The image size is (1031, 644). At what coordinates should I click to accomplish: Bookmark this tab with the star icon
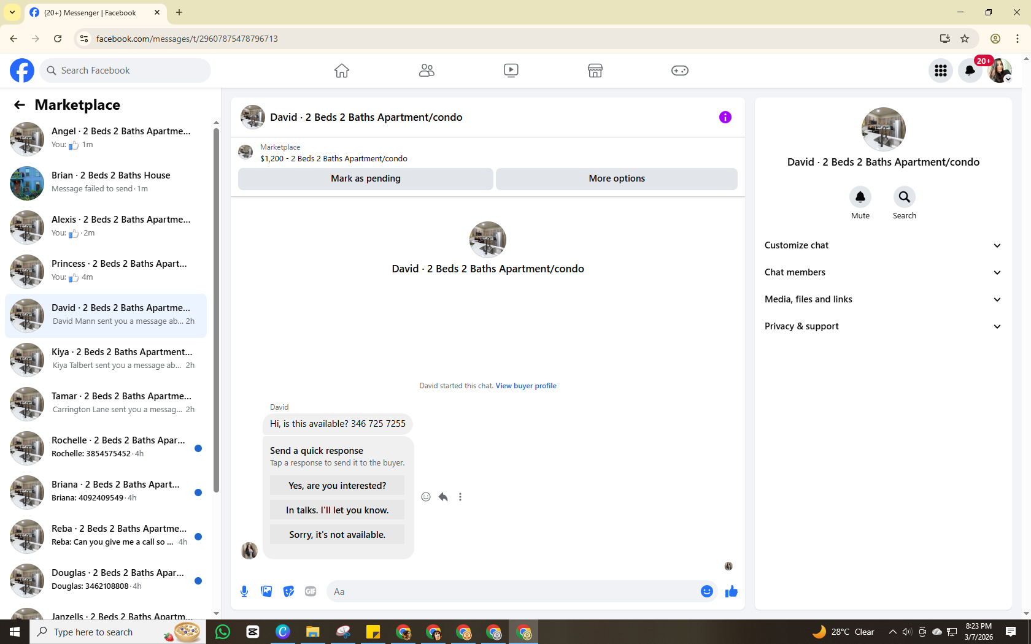coord(965,39)
